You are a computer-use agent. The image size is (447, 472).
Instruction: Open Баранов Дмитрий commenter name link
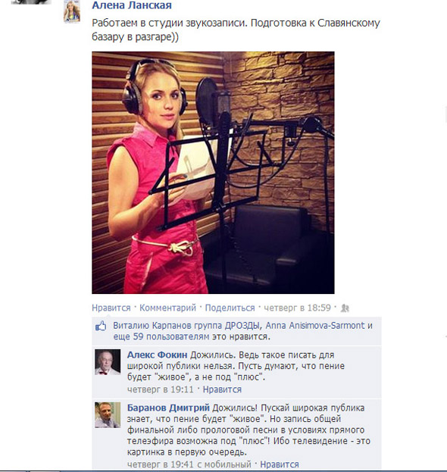pyautogui.click(x=168, y=408)
